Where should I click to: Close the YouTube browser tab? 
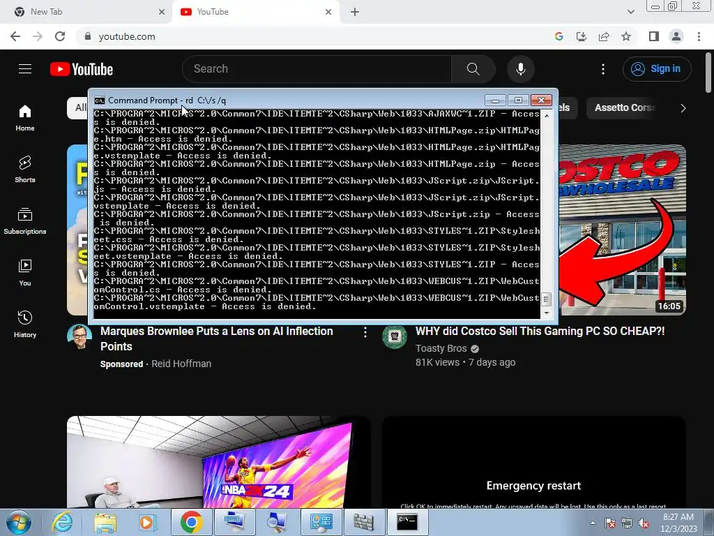pos(328,12)
